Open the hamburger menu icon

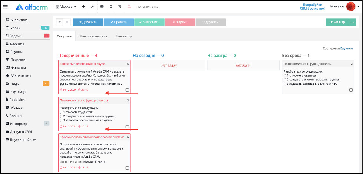coord(5,7)
